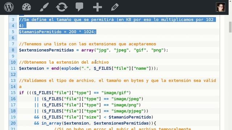
Task: Click the "image/pjpeg" string on line 18
Action: [127, 111]
